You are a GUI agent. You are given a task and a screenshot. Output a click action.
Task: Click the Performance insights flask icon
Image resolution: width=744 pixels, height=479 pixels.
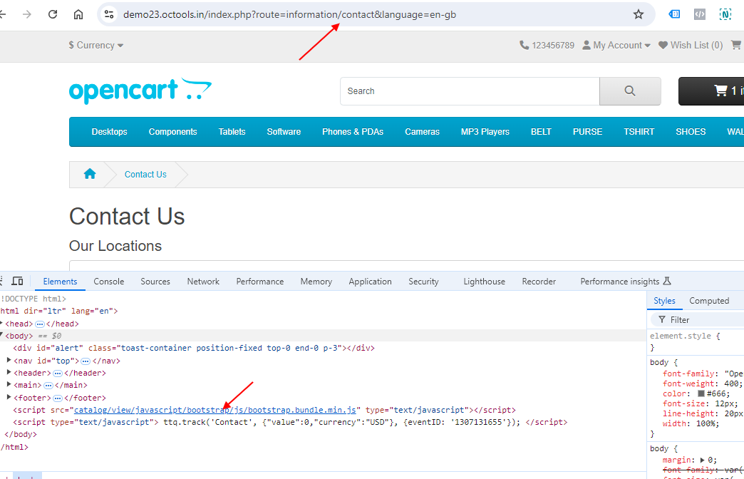666,281
